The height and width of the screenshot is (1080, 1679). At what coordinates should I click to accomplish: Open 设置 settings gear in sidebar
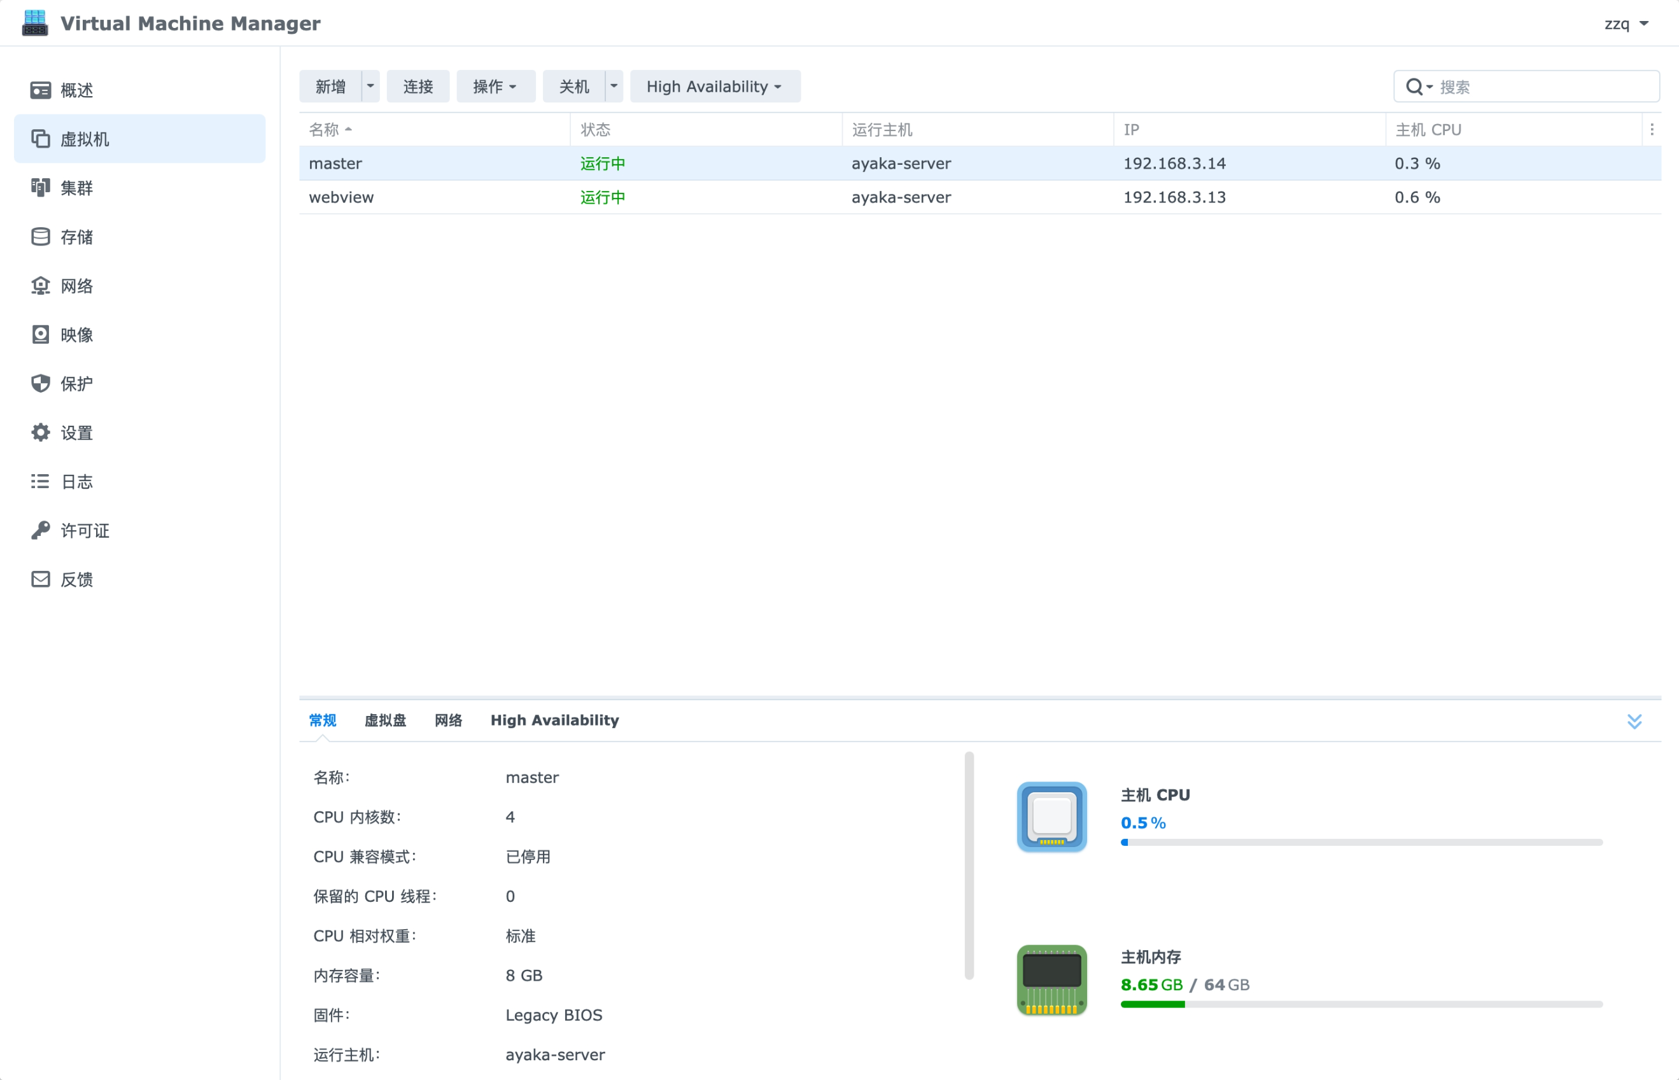coord(41,433)
